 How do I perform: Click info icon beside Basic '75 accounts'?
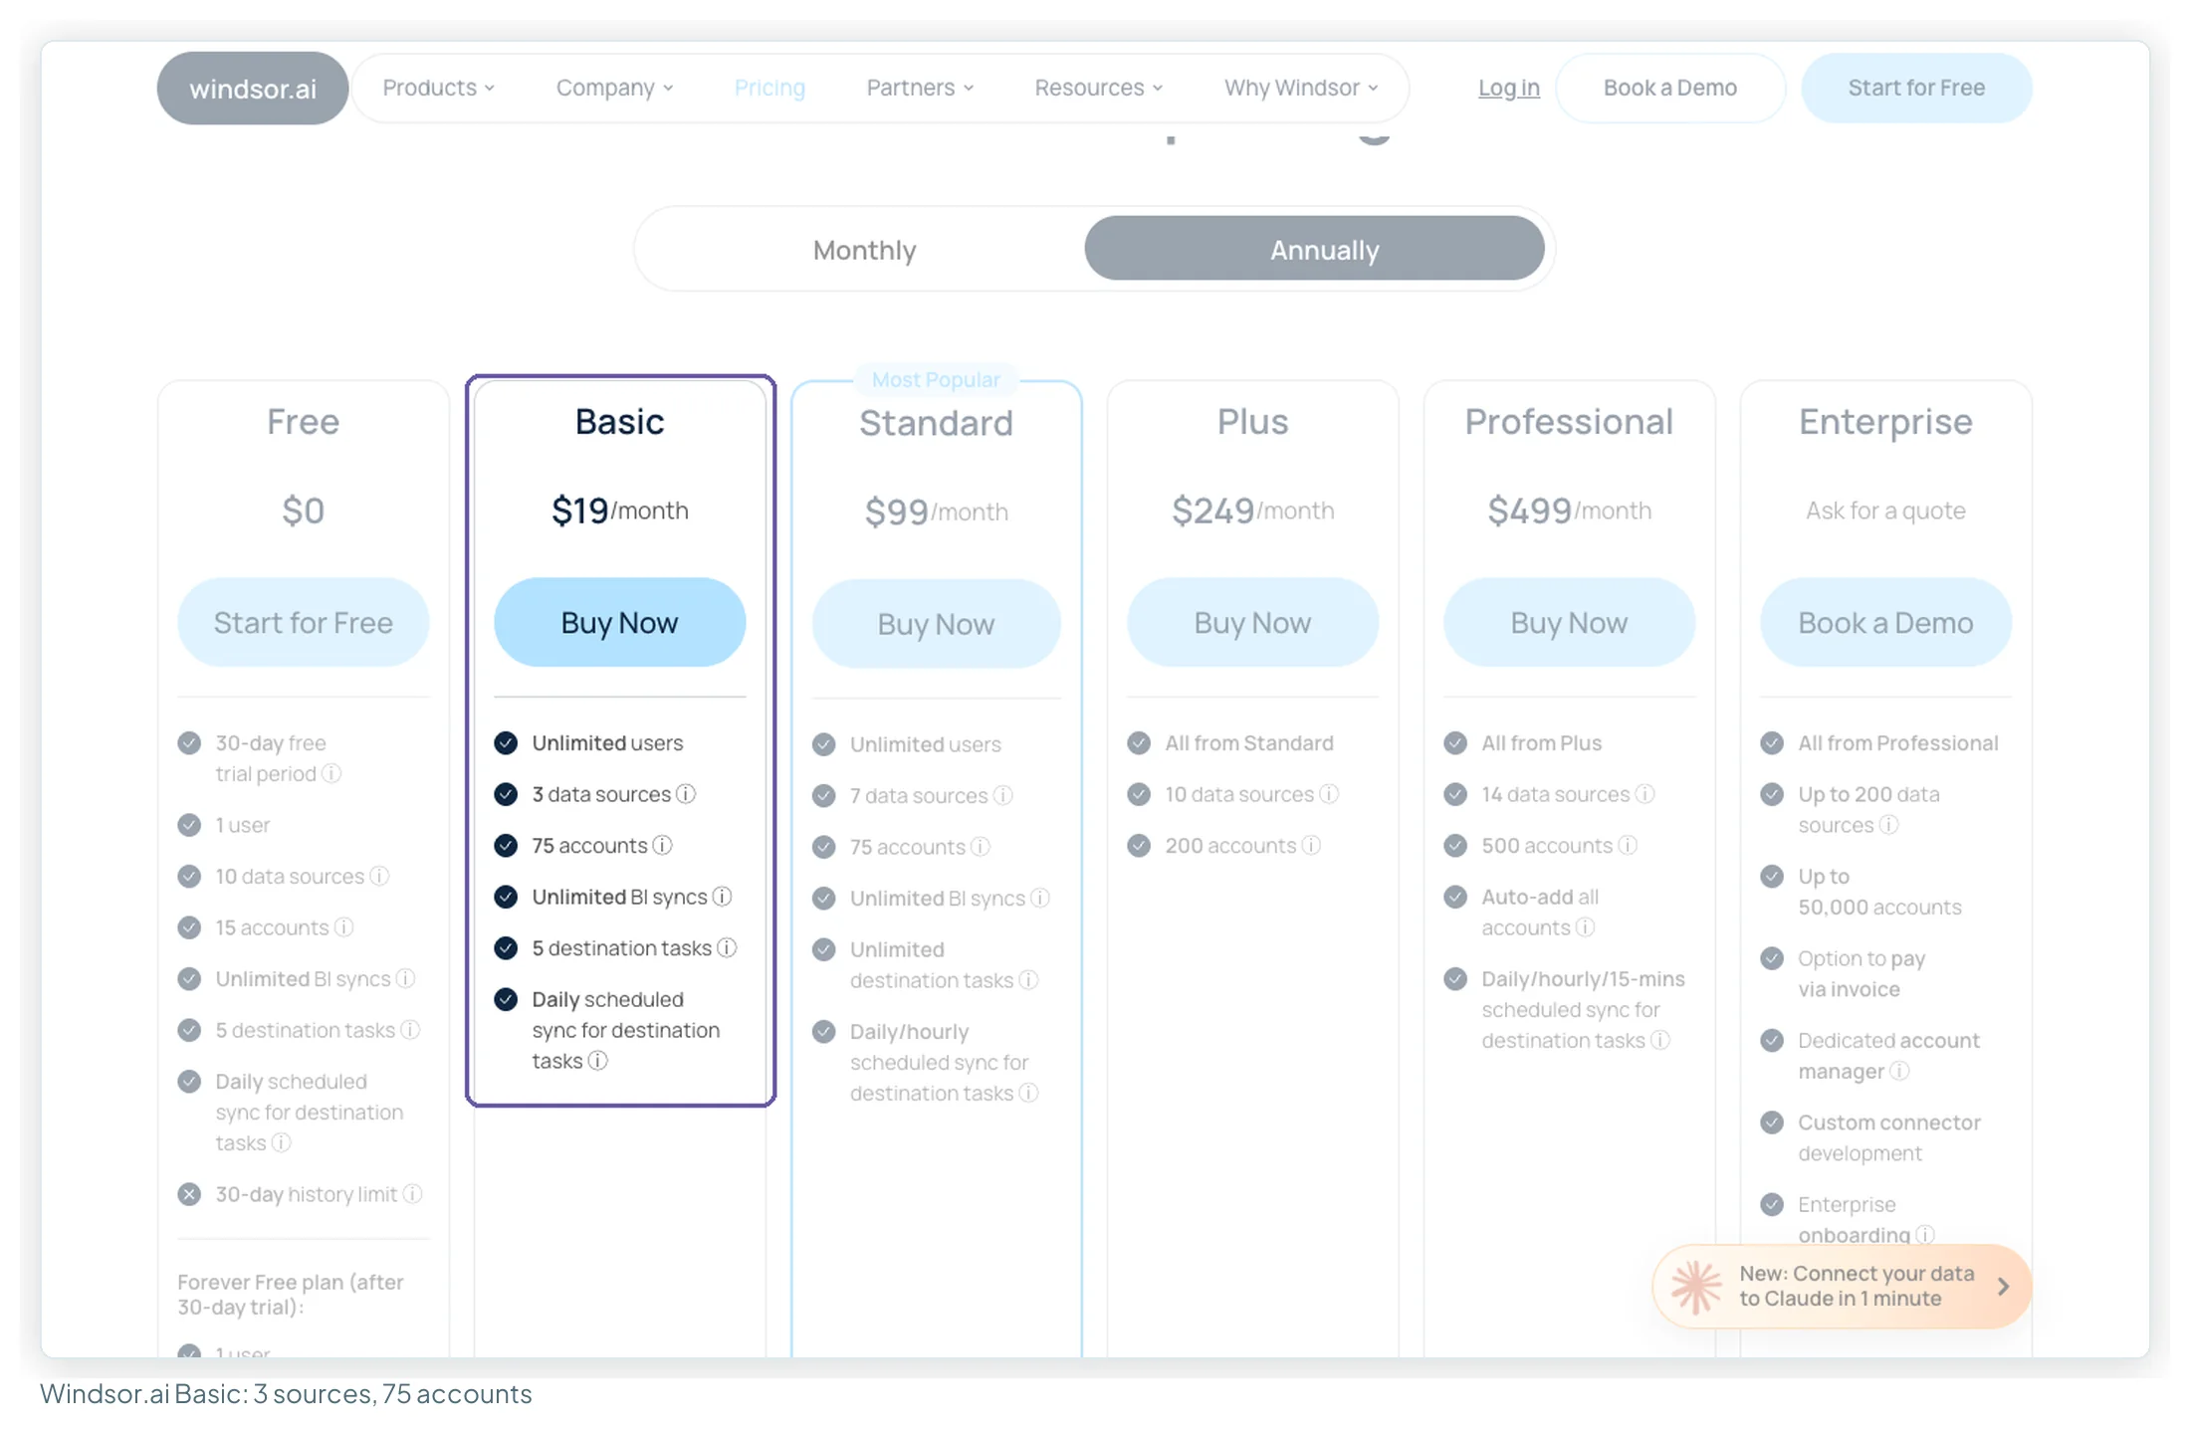[662, 845]
